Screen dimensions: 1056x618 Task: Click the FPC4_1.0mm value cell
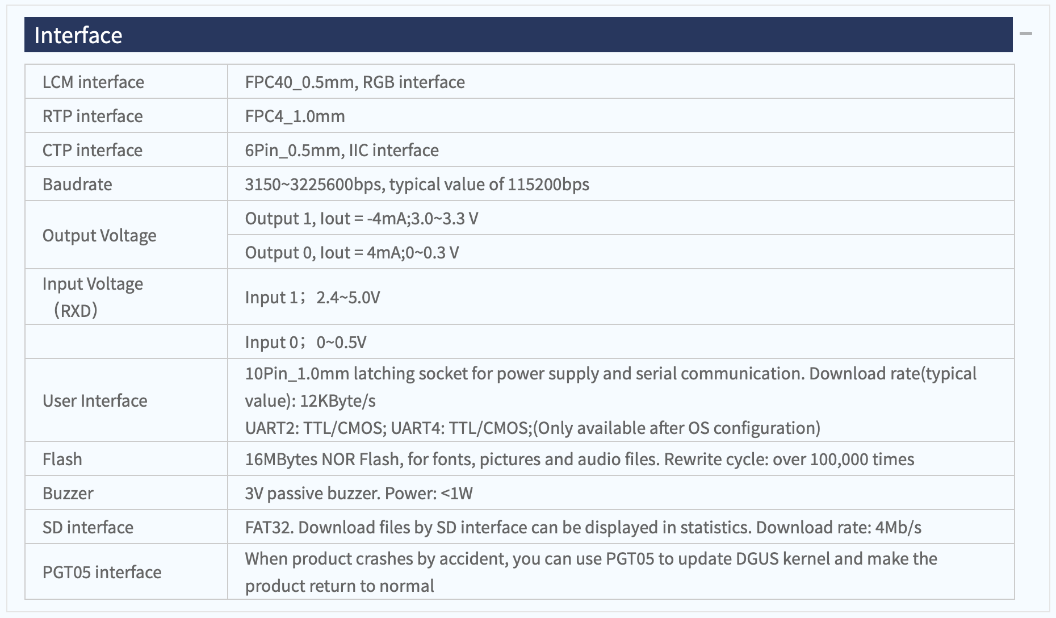(x=621, y=116)
